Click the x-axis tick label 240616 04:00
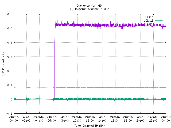Viewport: 171px width, 128px height. (39, 119)
